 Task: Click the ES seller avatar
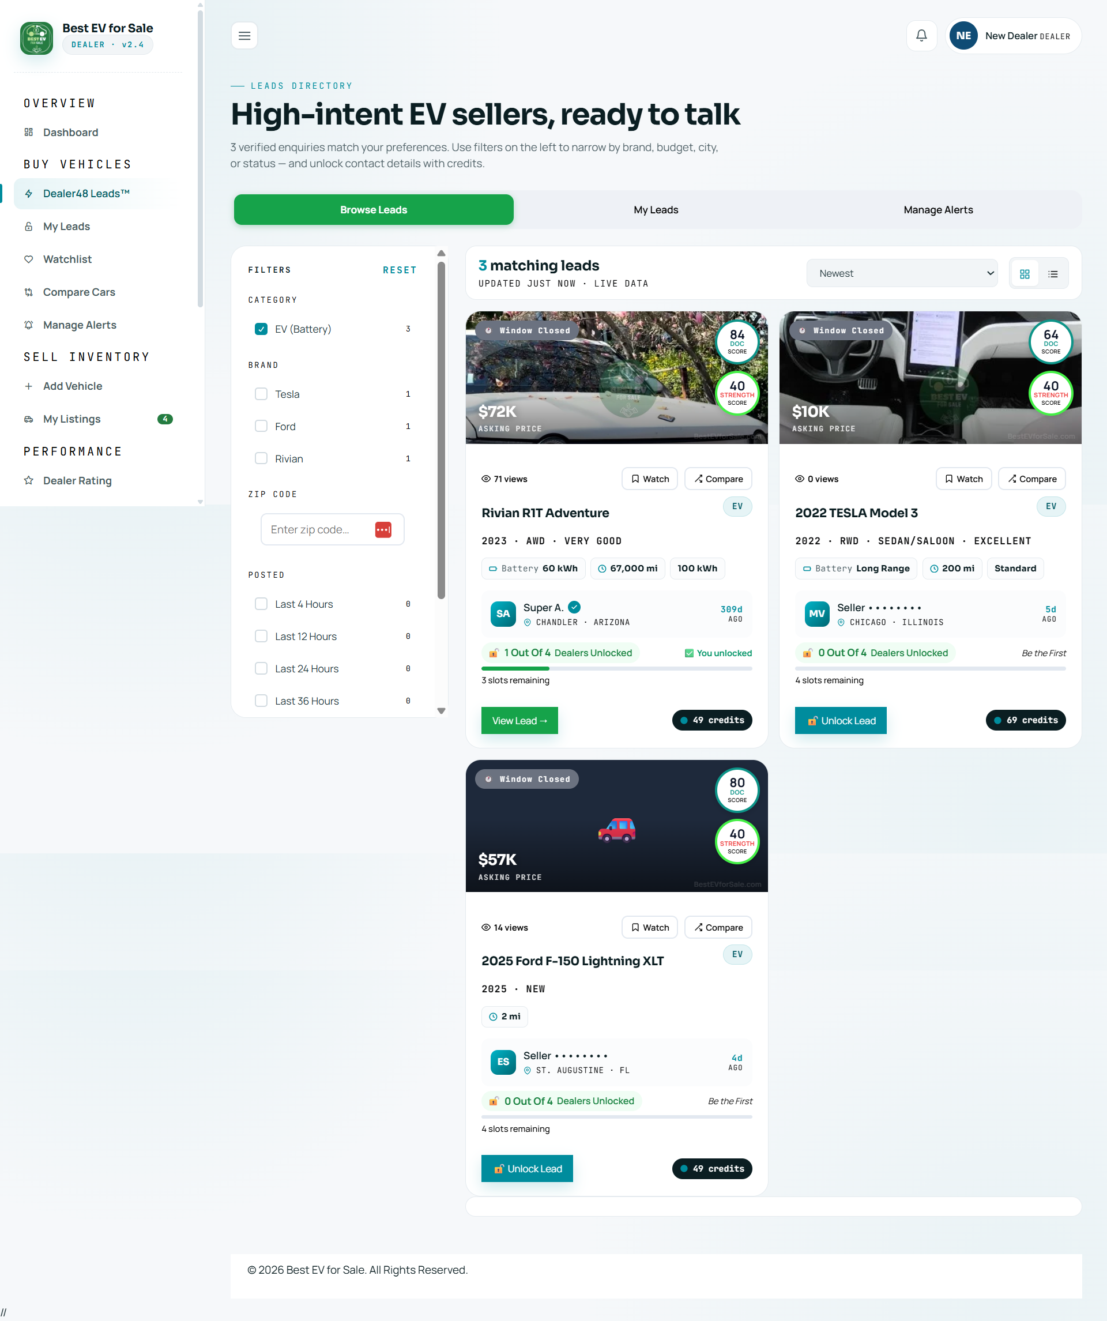[503, 1062]
